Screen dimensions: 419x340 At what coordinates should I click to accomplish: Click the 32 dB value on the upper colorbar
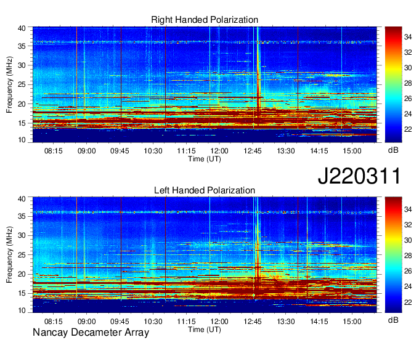408,52
